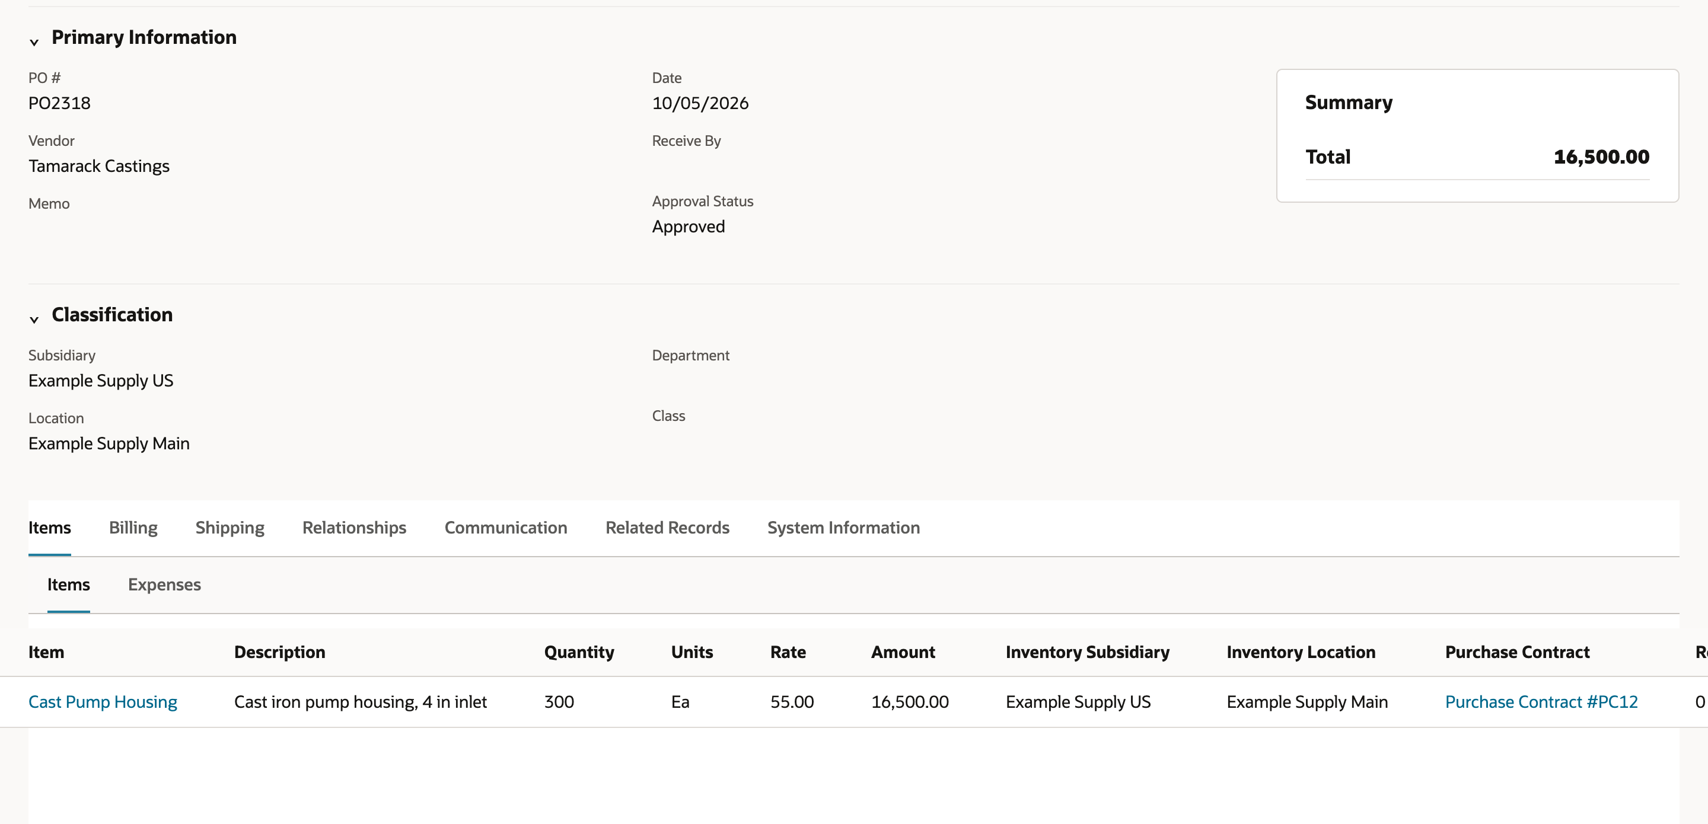The width and height of the screenshot is (1708, 824).
Task: Click the Summary panel heading
Action: pos(1349,102)
